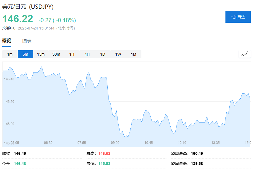This screenshot has width=253, height=170.
Task: Click the 52周最高 value 160.49
Action: (x=197, y=153)
